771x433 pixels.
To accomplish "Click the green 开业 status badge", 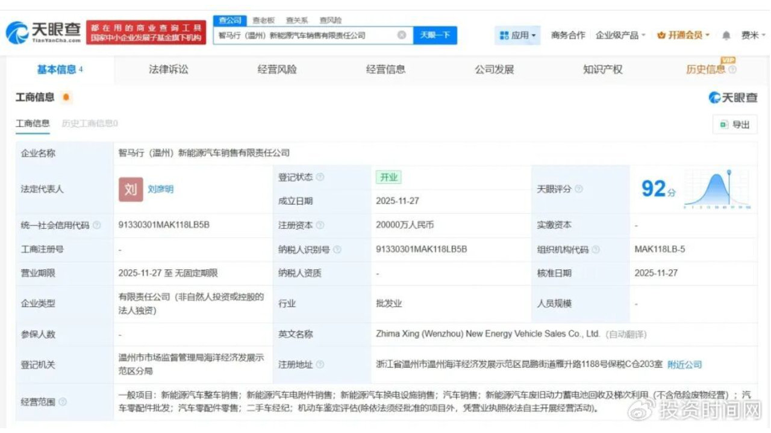I will coord(389,177).
